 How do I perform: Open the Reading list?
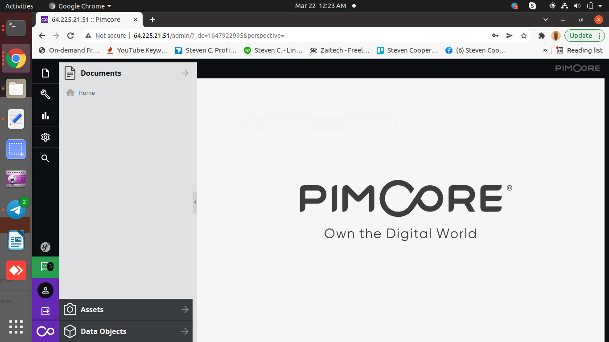(x=580, y=50)
